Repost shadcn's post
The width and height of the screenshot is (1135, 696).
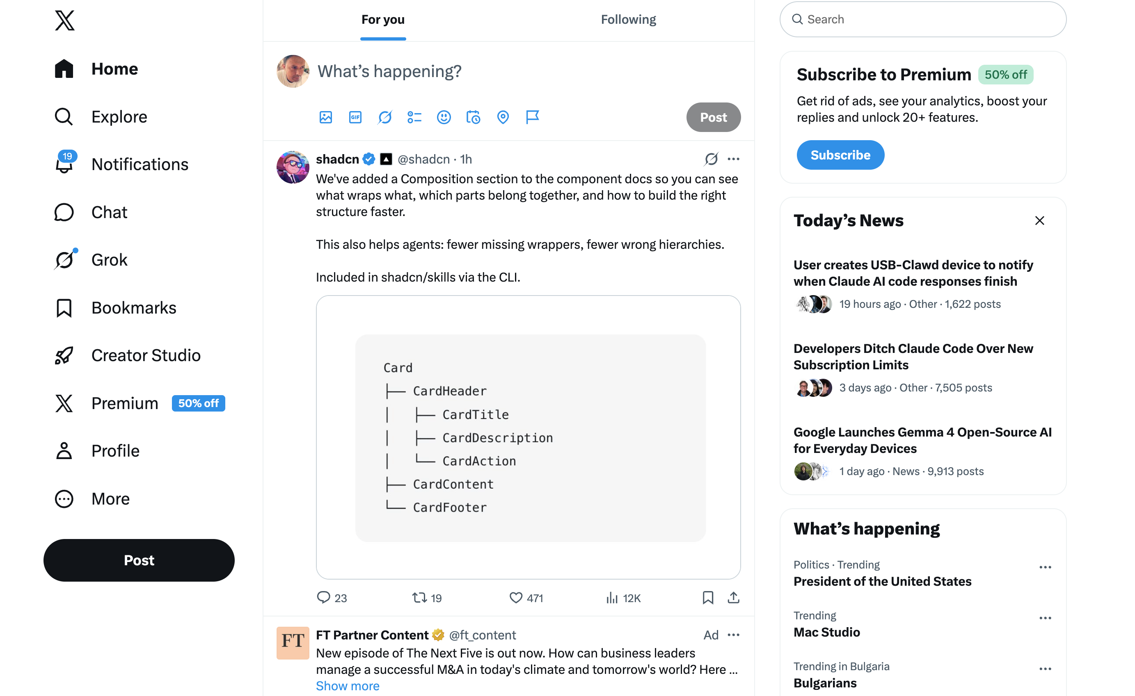pos(420,598)
